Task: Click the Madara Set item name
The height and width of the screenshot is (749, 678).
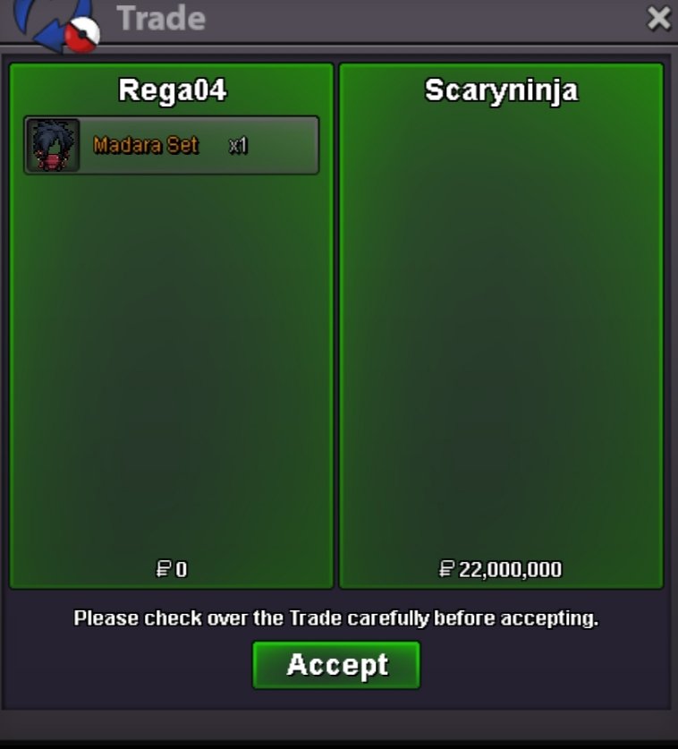Action: (x=146, y=145)
